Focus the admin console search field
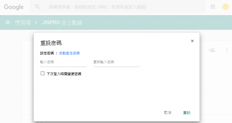 (118, 7)
